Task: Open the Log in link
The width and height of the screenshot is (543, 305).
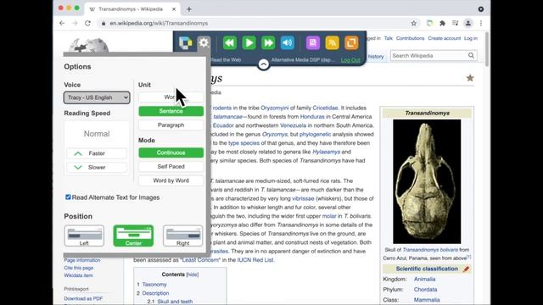Action: 471,38
